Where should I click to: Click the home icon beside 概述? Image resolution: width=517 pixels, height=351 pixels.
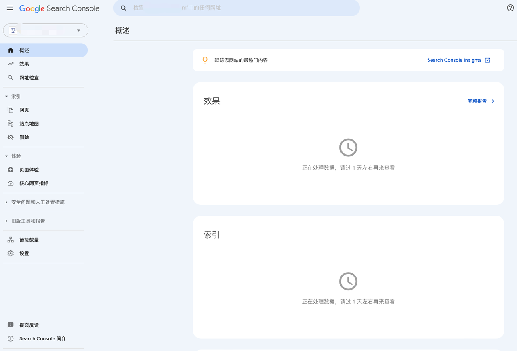point(11,50)
